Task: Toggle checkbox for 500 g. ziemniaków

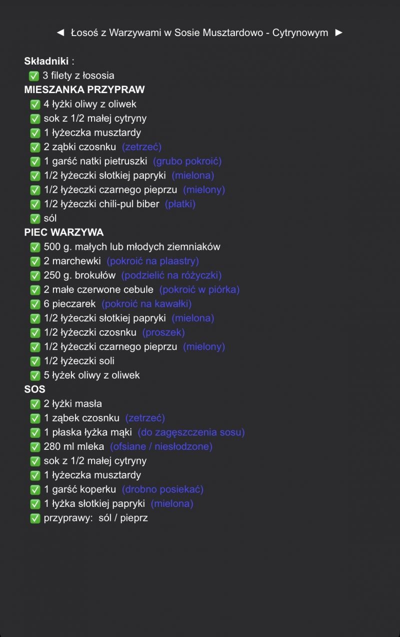Action: [35, 247]
